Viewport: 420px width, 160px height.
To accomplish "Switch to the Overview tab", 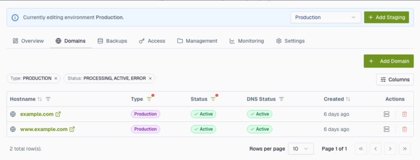I will point(28,41).
